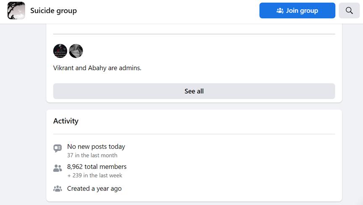Image resolution: width=363 pixels, height=205 pixels.
Task: Click the total members people icon
Action: point(58,168)
